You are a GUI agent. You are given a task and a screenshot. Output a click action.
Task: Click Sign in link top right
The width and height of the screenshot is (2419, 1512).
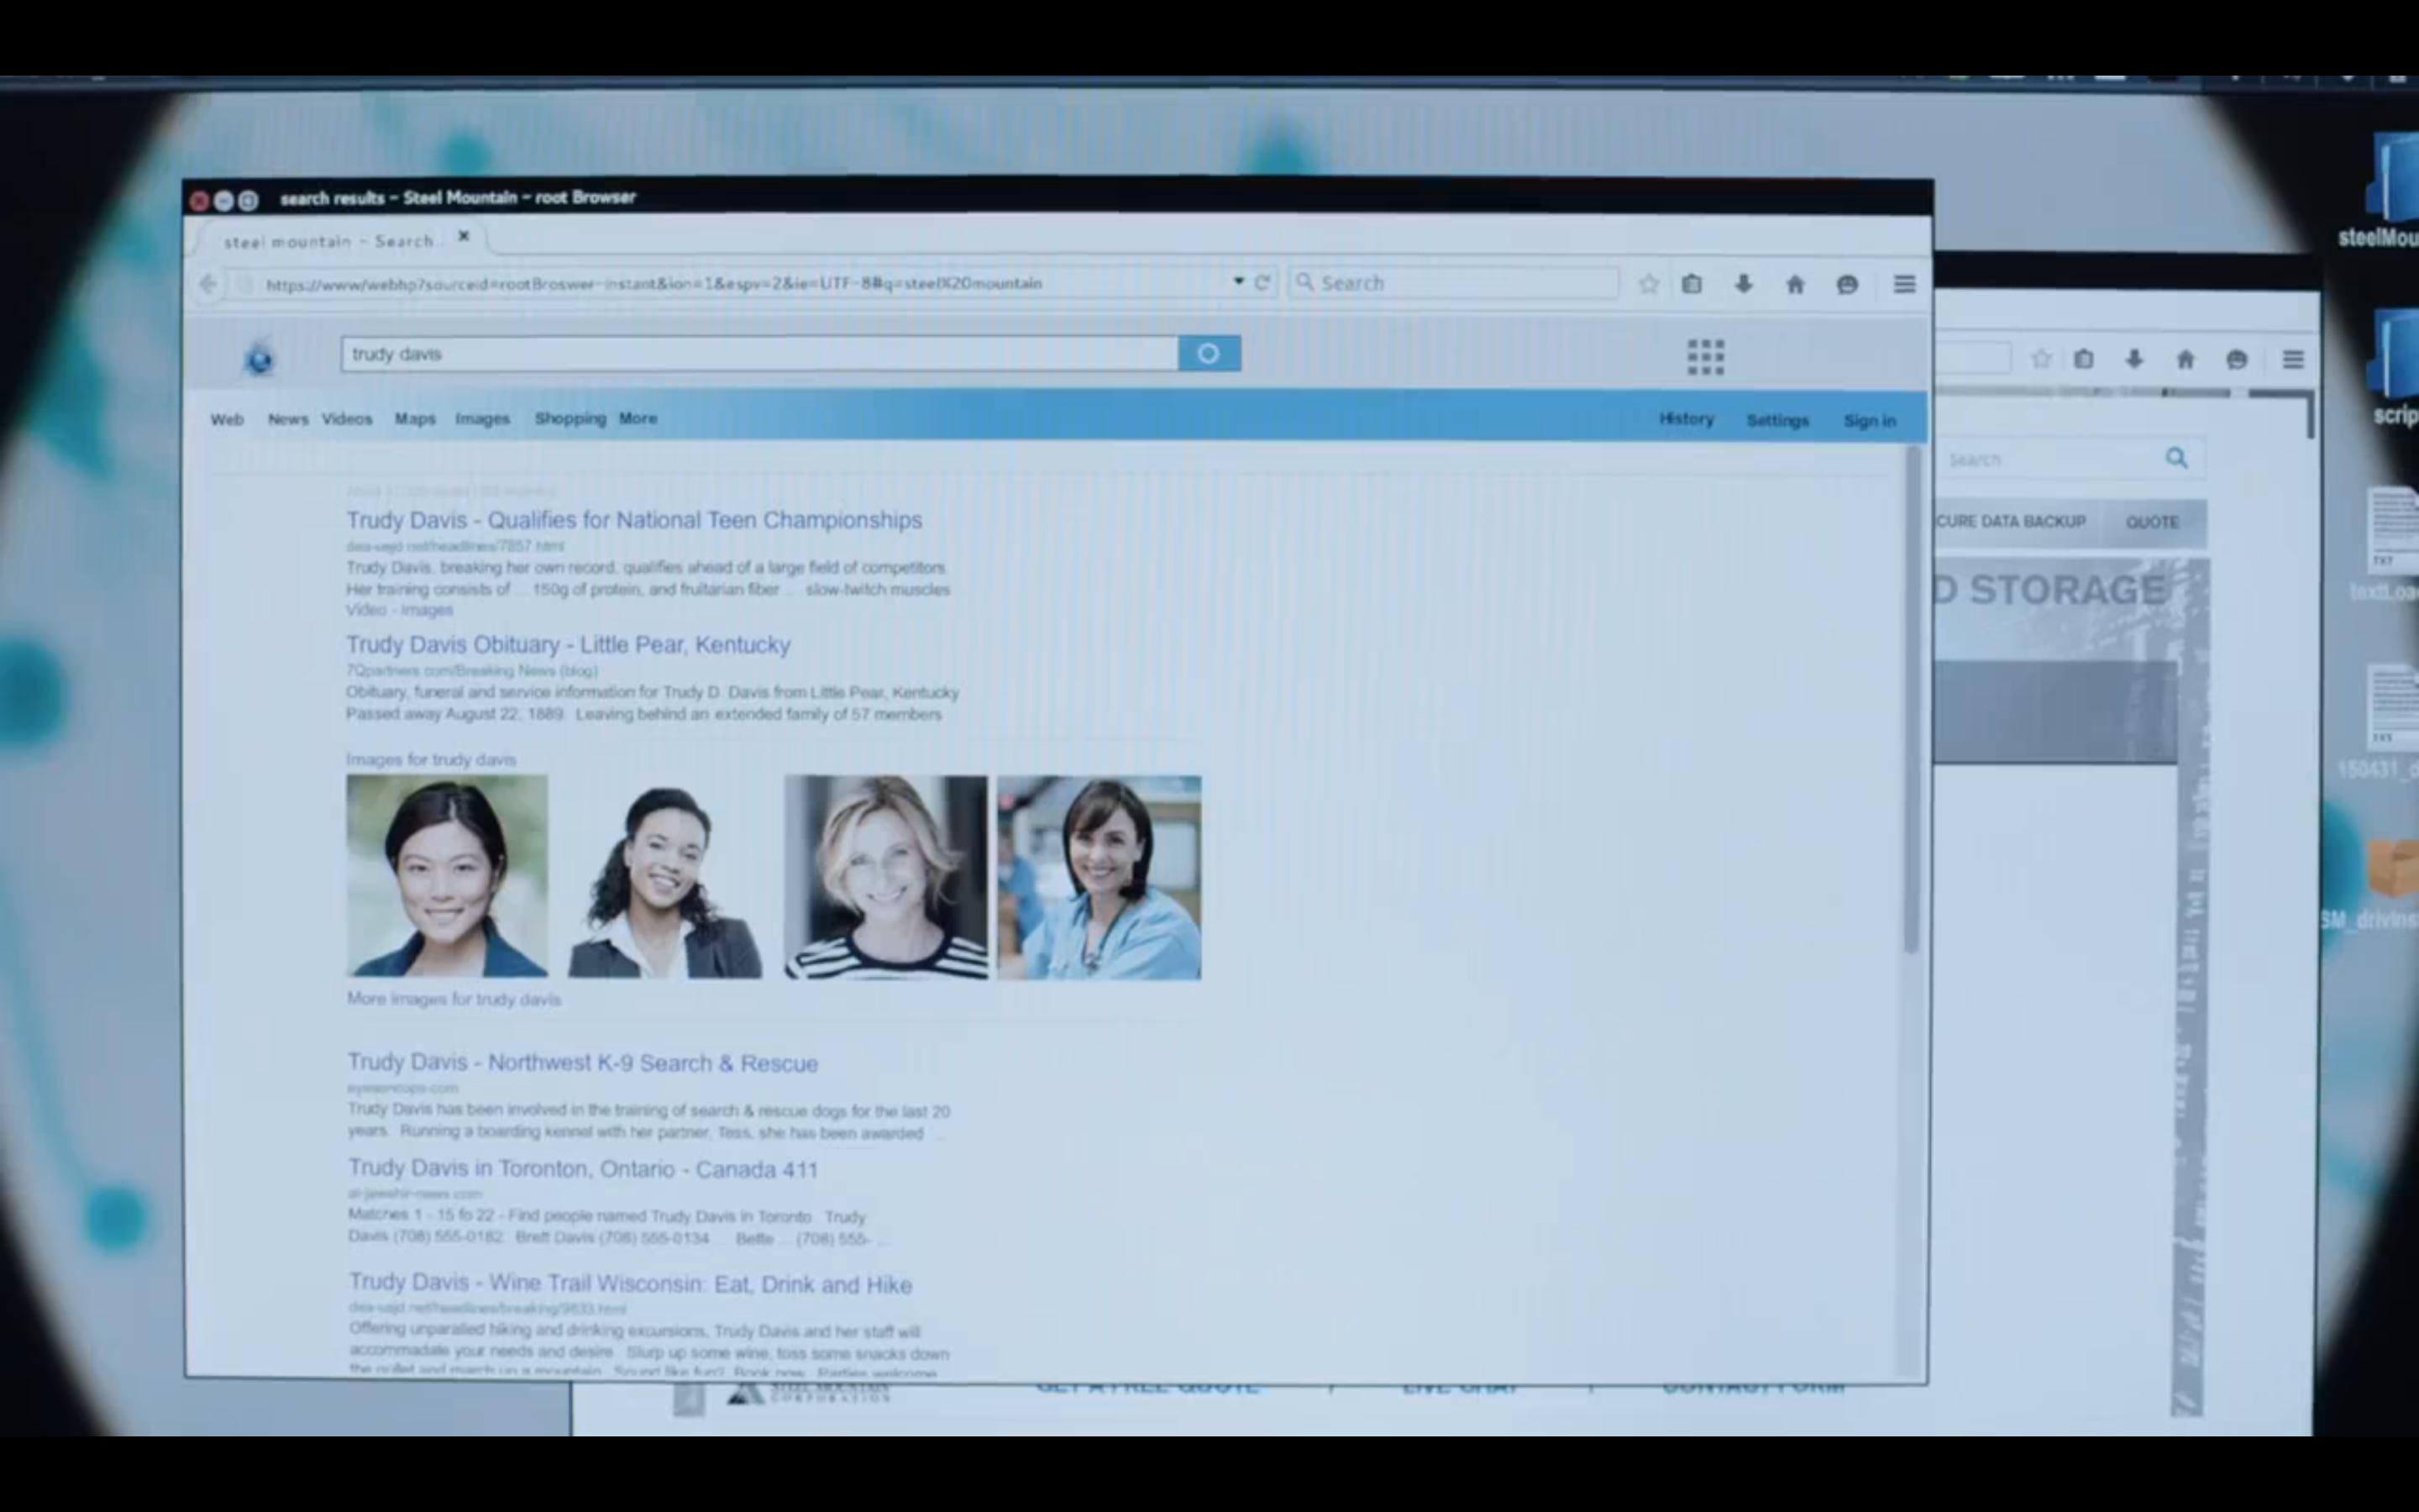click(x=1867, y=420)
